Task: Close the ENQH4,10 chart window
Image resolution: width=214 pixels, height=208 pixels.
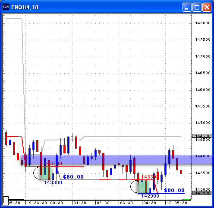Action: point(207,7)
